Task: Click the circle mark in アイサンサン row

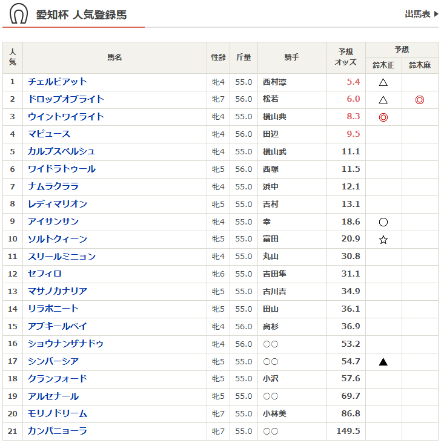Action: (x=383, y=222)
